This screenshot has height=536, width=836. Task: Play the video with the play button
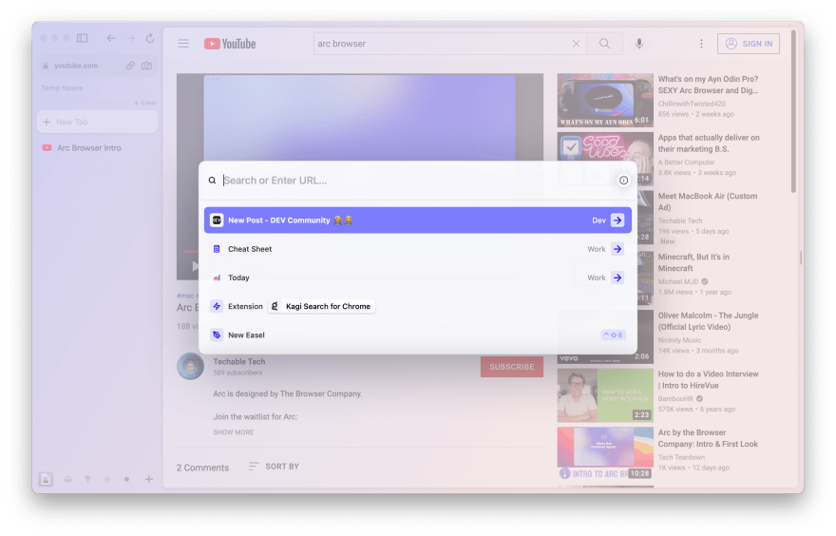(x=194, y=265)
